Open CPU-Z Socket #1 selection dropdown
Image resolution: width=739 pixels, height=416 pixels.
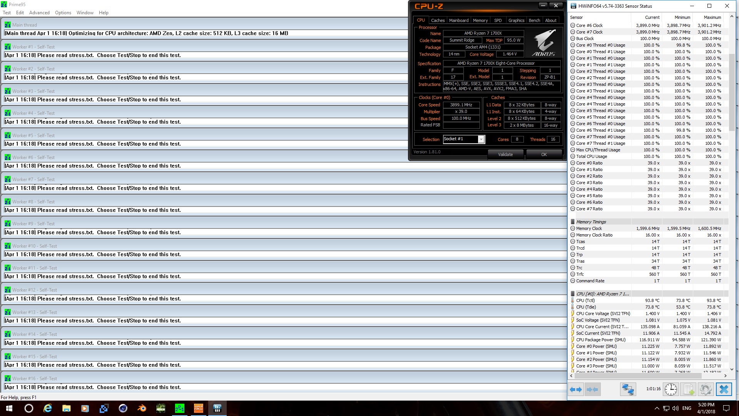(x=464, y=139)
